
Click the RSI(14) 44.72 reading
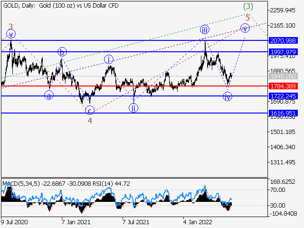[111, 184]
